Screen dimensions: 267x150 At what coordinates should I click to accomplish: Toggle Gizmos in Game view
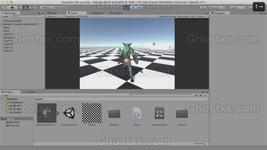[201, 16]
